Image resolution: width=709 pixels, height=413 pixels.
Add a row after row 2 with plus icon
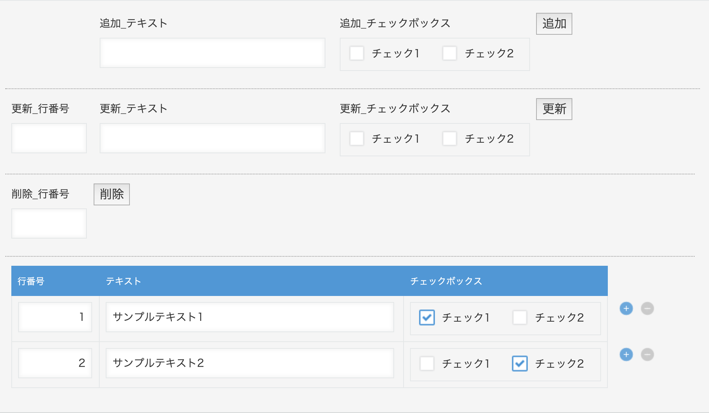click(626, 354)
